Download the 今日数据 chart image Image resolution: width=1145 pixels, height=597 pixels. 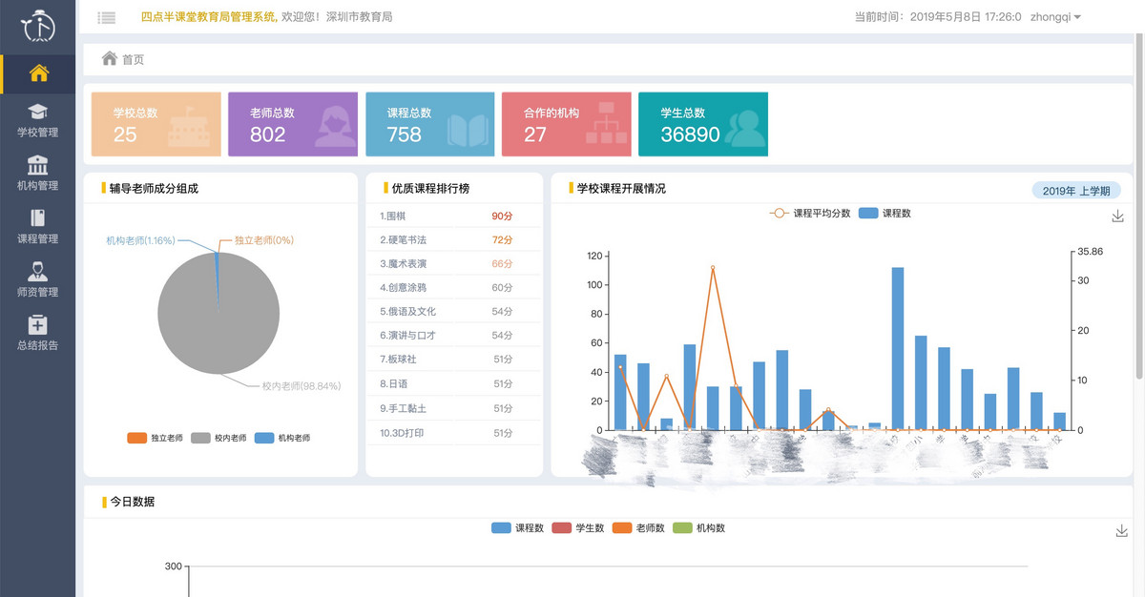1122,531
